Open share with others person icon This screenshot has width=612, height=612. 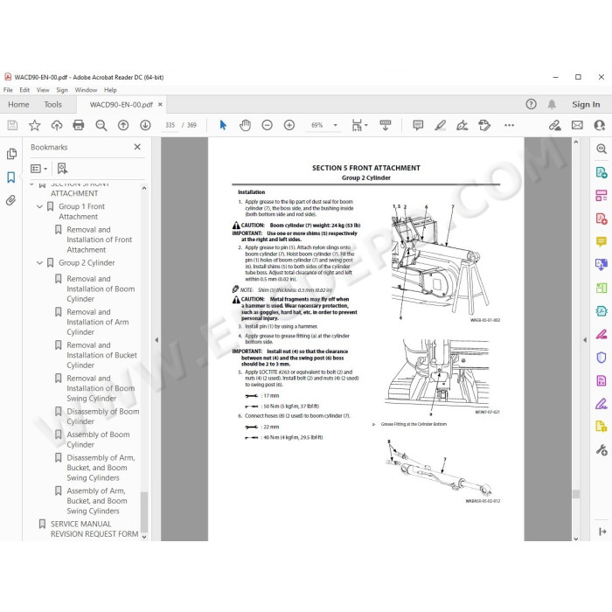pyautogui.click(x=600, y=125)
